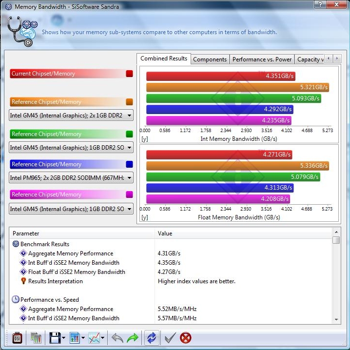The width and height of the screenshot is (350, 350).
Task: Click the Float chart [y] axis label
Action: [145, 217]
